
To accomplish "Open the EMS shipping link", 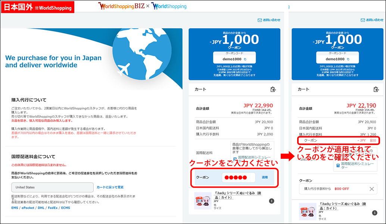I will click(15, 208).
